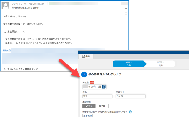190x118 pixels.
Task: Click the email subject 育児休業の届出に関する連絡
Action: coord(25,8)
